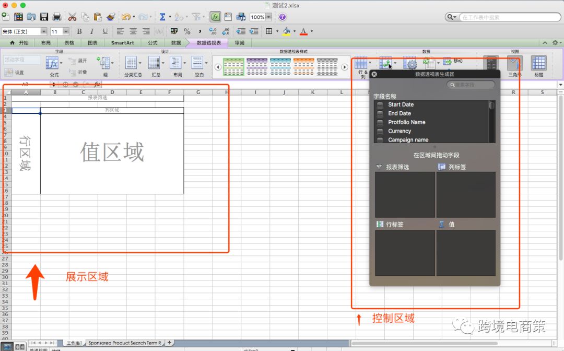Switch to the 审阅 Review tab
The width and height of the screenshot is (564, 351).
(x=240, y=43)
